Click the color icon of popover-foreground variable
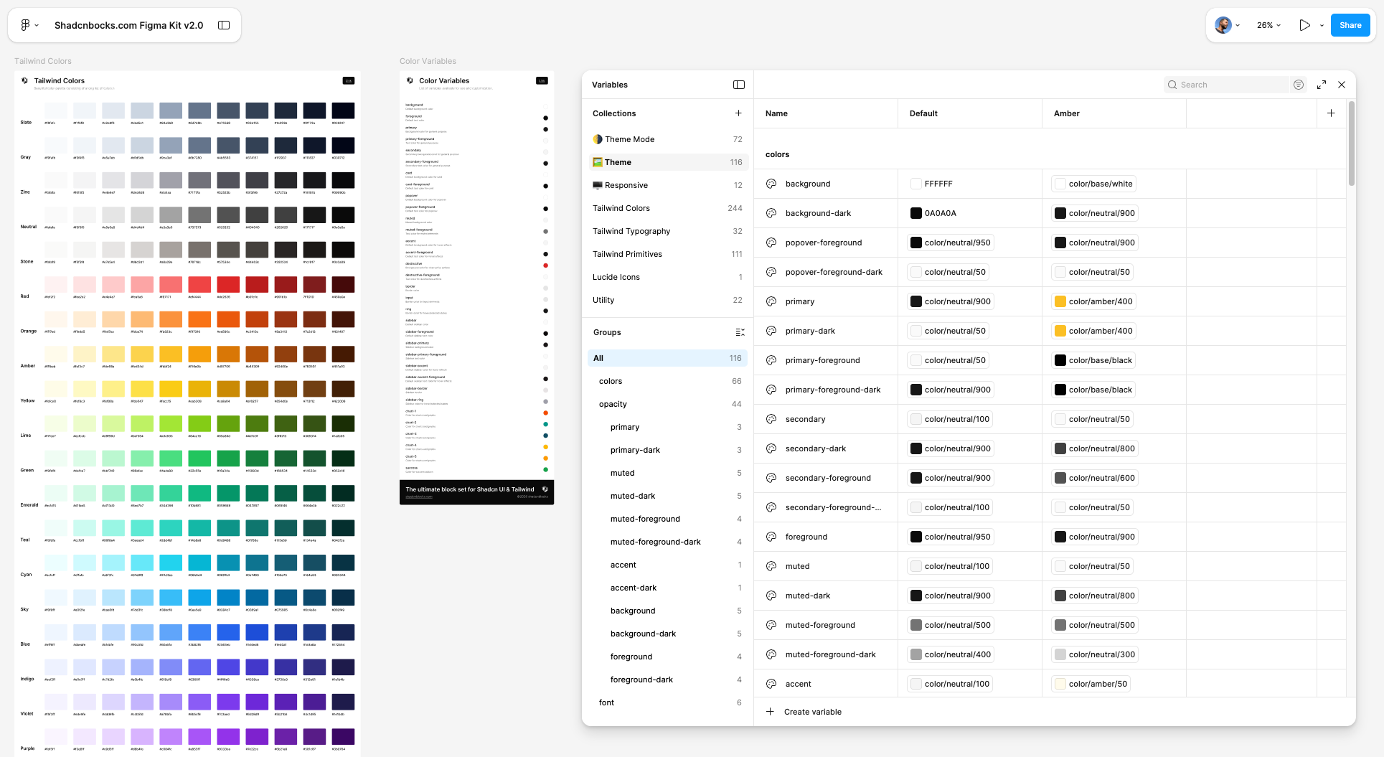 point(771,243)
